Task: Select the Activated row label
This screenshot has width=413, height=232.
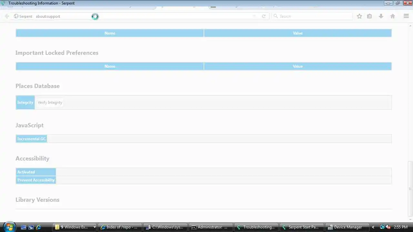Action: point(36,172)
